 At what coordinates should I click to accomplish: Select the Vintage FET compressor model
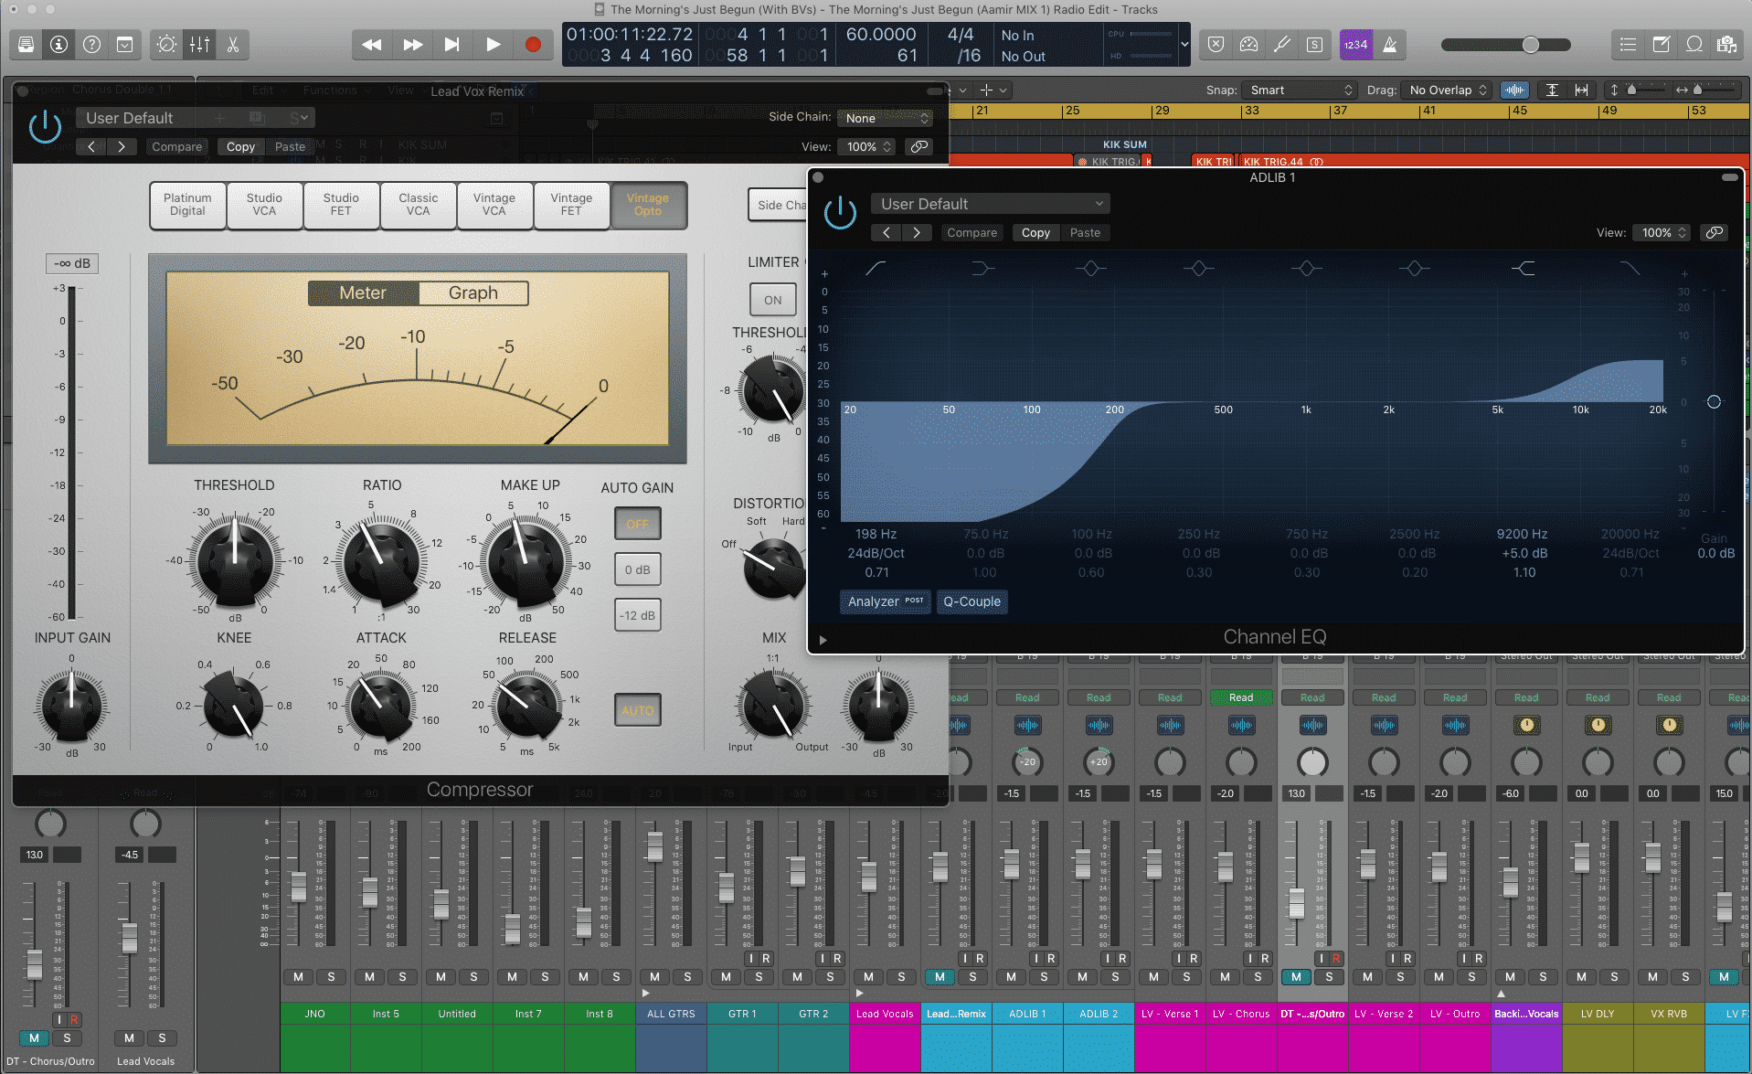[x=571, y=205]
